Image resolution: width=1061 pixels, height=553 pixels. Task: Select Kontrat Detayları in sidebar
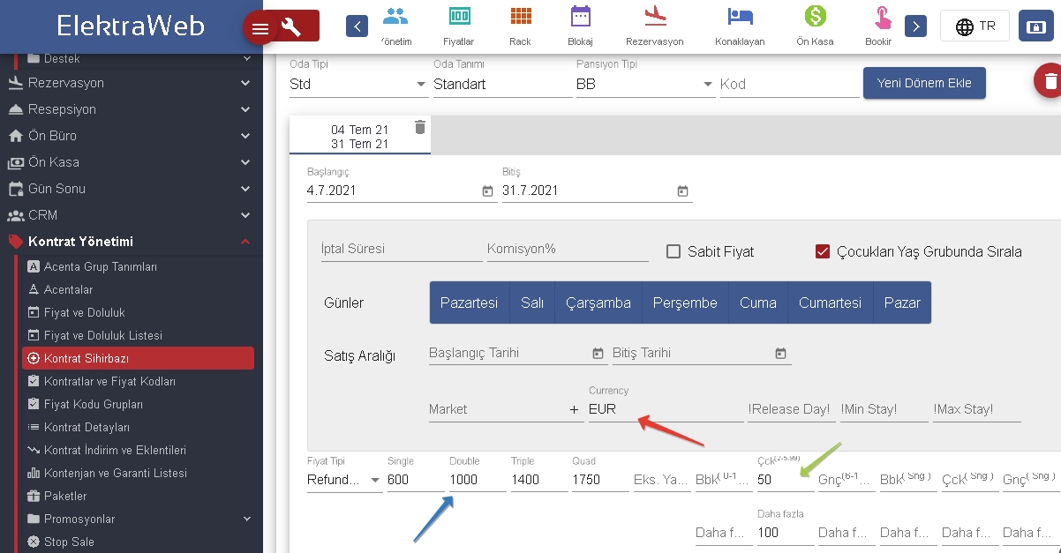[x=87, y=427]
